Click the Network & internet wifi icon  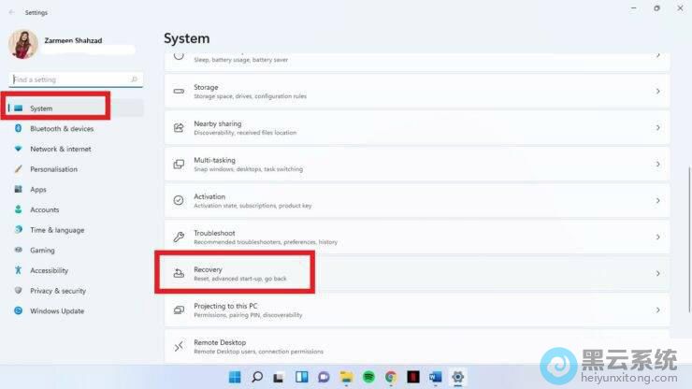tap(18, 149)
